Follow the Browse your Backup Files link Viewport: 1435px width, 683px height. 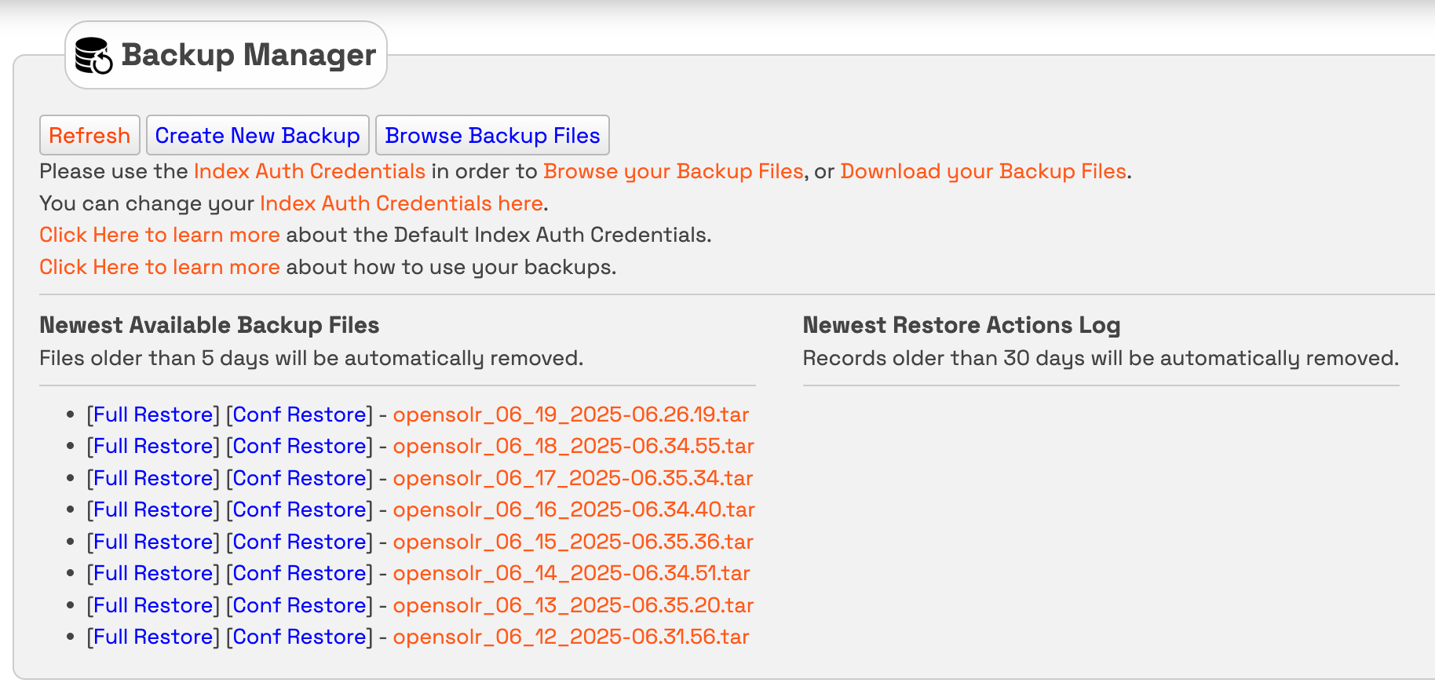pos(673,171)
